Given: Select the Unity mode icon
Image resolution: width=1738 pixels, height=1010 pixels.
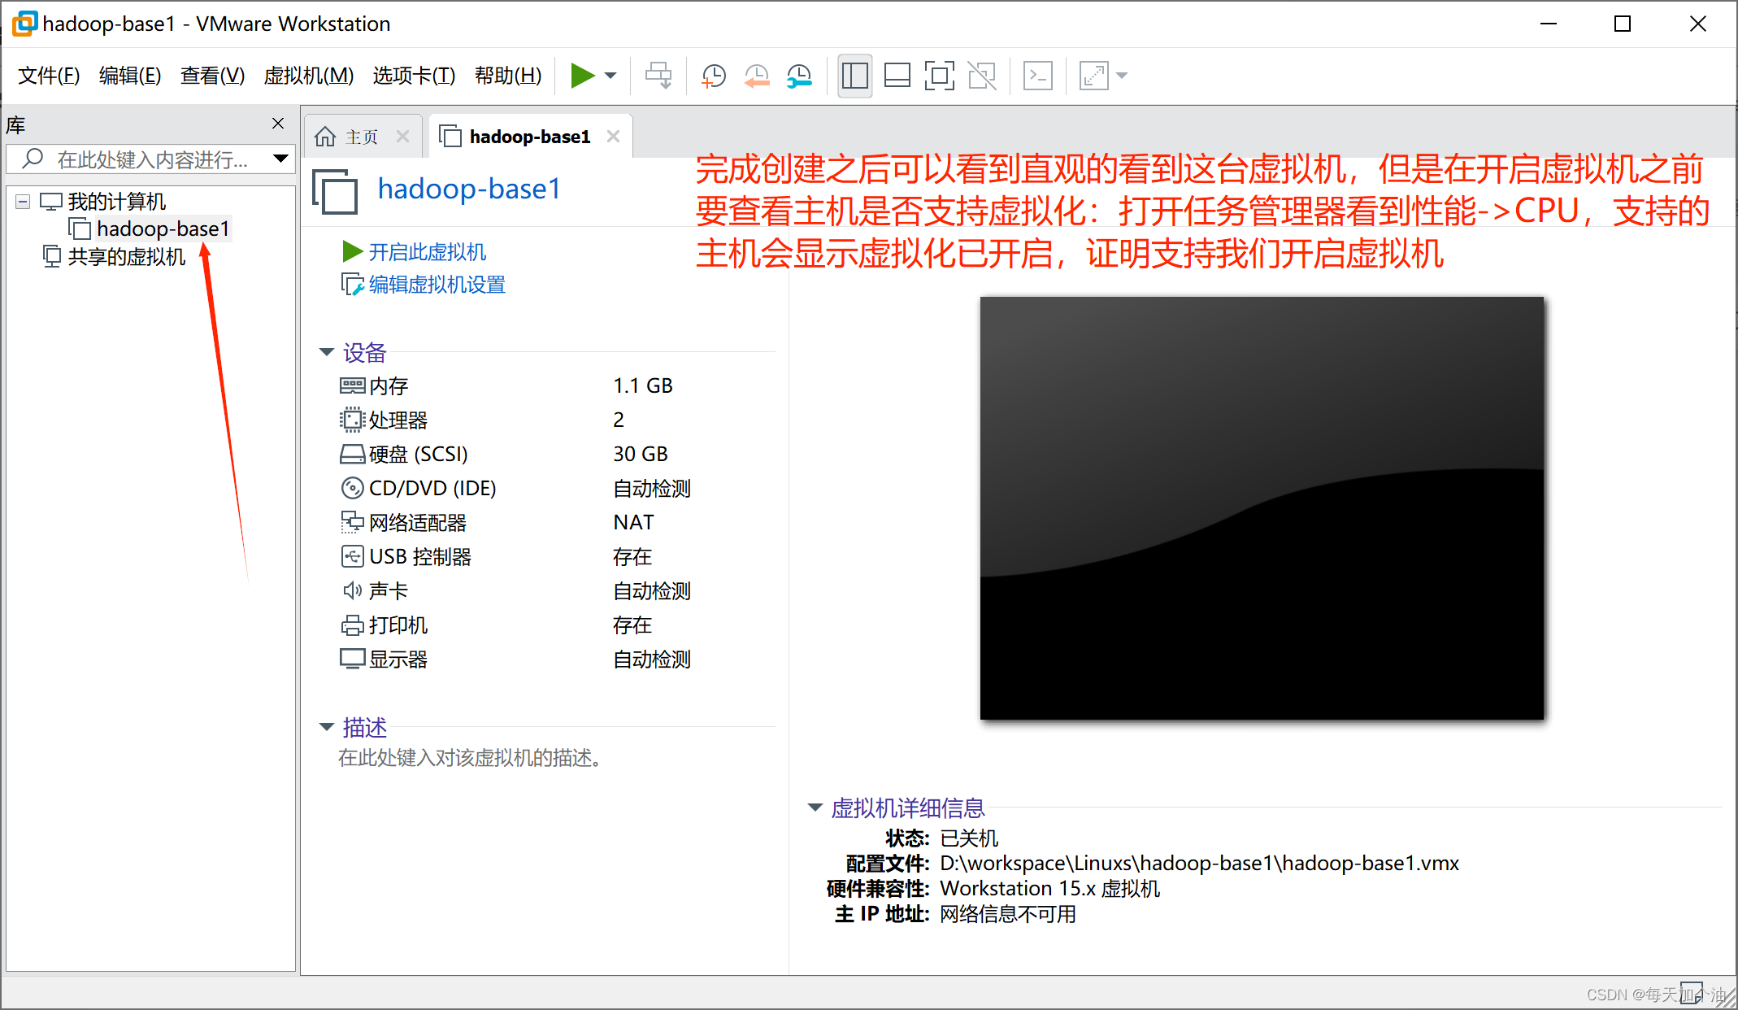Looking at the screenshot, I should 981,75.
